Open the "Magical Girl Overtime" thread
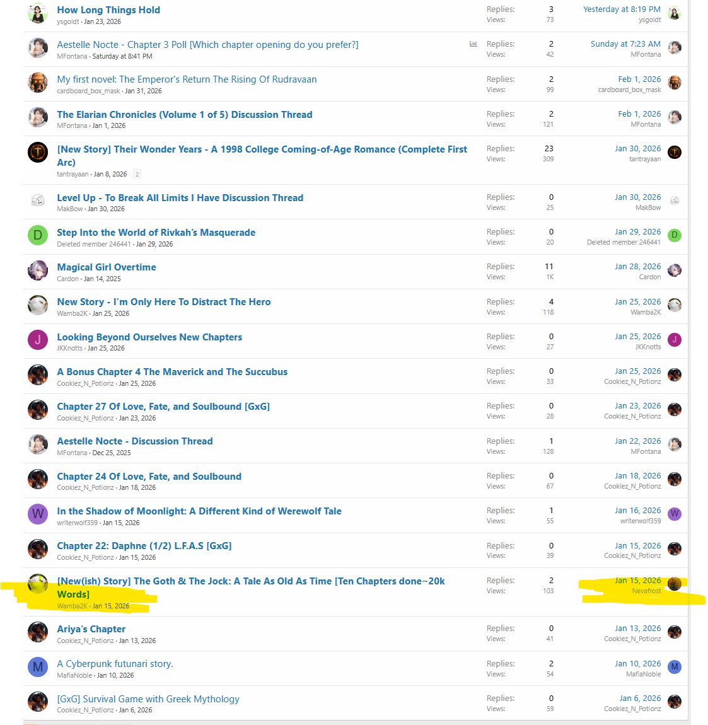This screenshot has height=725, width=708. pyautogui.click(x=107, y=267)
